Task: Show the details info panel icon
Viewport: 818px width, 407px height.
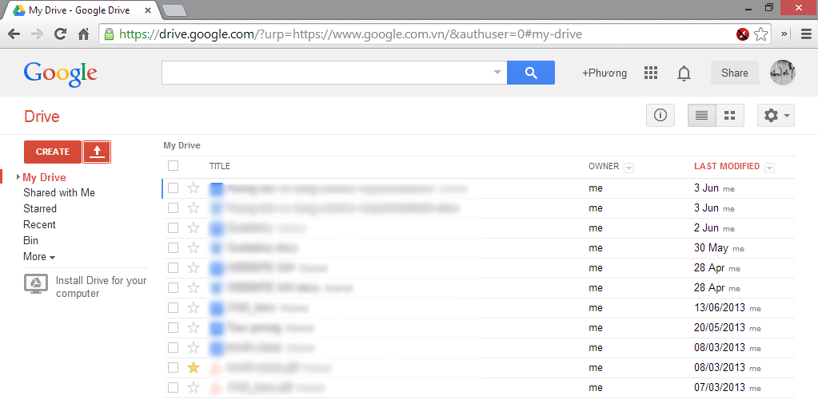Action: (660, 116)
